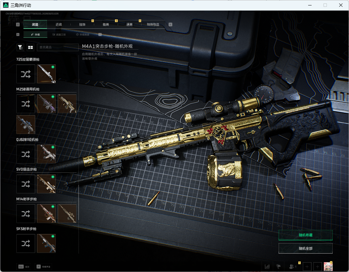
Task: Click the M4A1突击步枪-随机外观 title
Action: tap(107, 46)
